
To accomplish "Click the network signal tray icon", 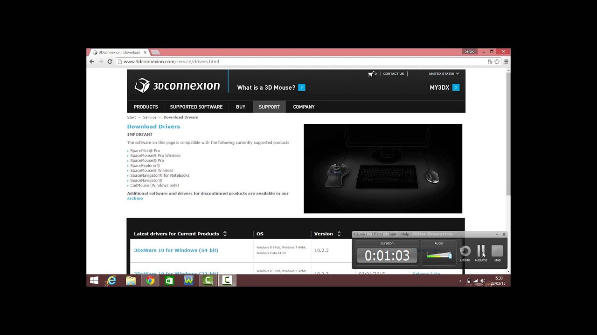I will [476, 281].
